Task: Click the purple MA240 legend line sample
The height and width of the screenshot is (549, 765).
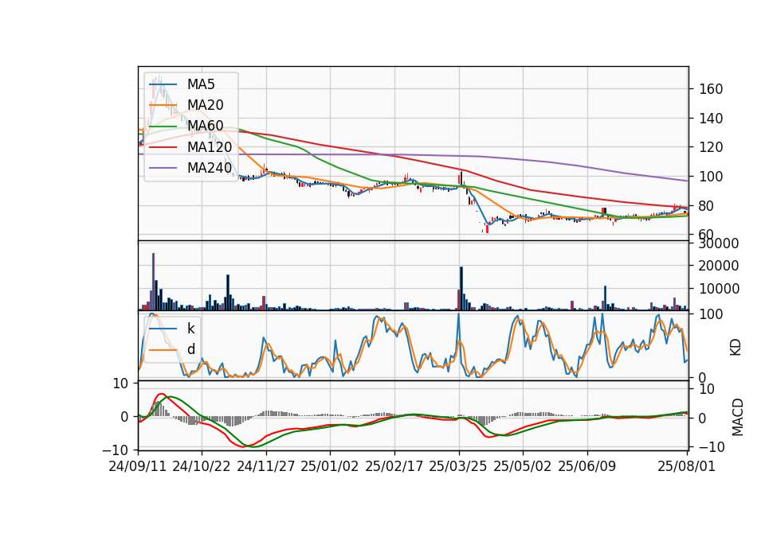Action: point(163,169)
